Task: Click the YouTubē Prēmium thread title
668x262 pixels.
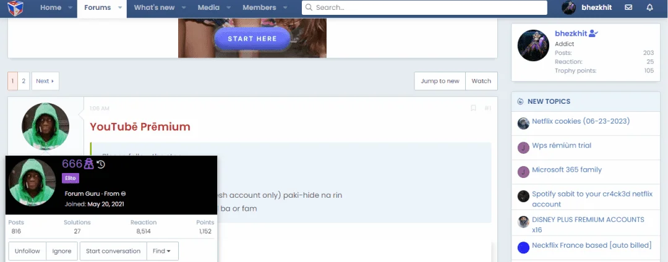Action: [140, 127]
